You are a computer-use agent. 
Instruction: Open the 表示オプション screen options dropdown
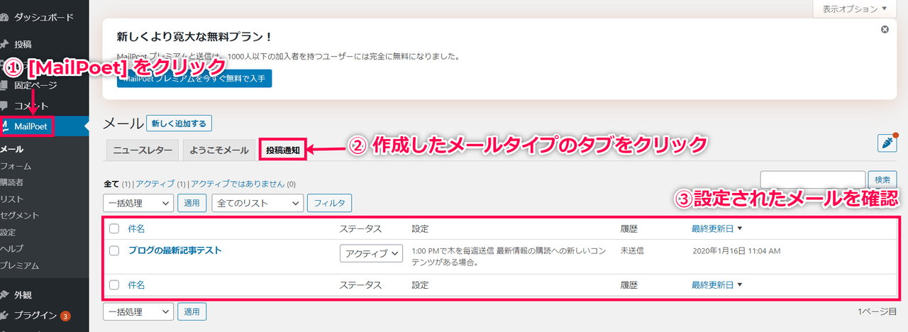(855, 9)
